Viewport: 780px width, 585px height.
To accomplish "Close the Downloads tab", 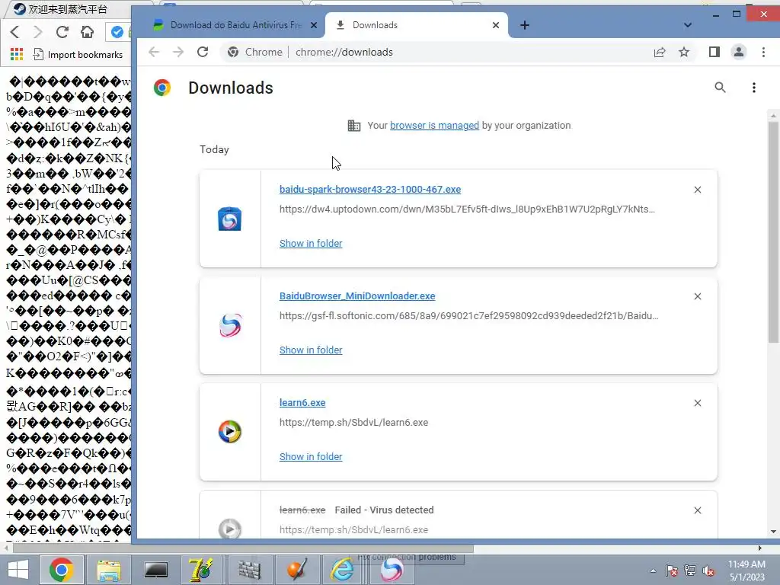I will click(495, 25).
